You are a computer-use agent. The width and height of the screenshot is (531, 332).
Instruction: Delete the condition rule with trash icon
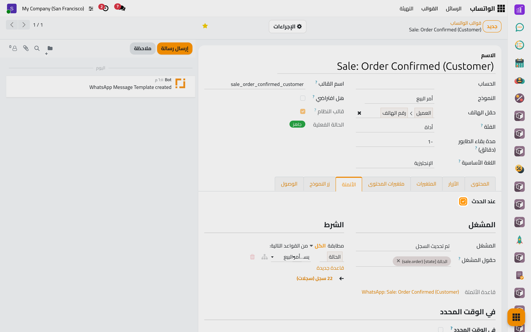point(252,257)
